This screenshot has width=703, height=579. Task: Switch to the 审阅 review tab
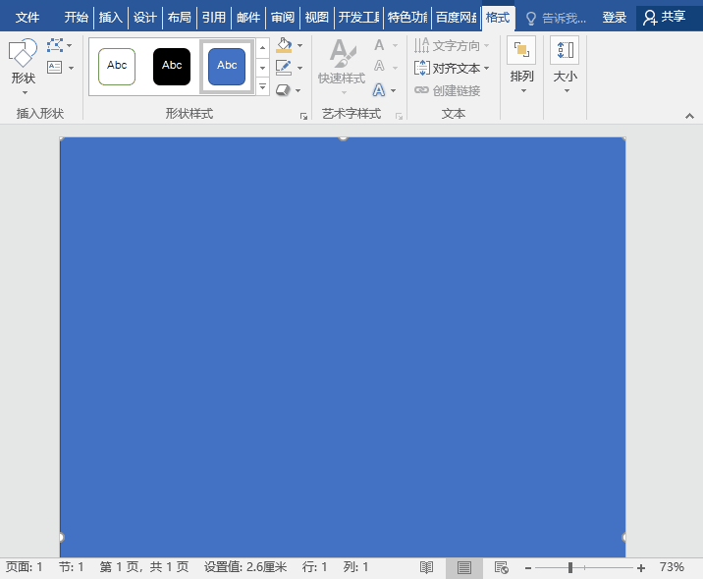(x=283, y=18)
